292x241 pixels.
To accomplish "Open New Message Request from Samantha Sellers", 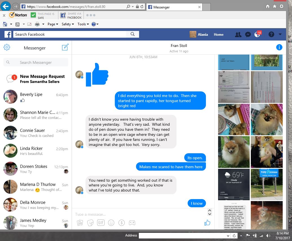I will point(36,79).
